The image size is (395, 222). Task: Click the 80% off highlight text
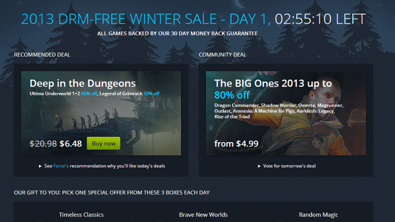click(232, 95)
